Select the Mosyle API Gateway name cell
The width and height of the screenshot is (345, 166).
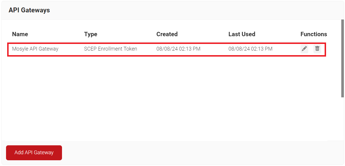pyautogui.click(x=35, y=49)
